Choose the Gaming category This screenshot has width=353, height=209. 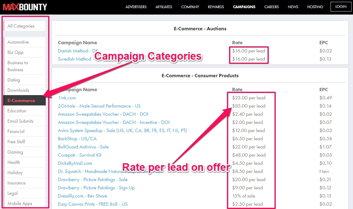click(x=25, y=152)
